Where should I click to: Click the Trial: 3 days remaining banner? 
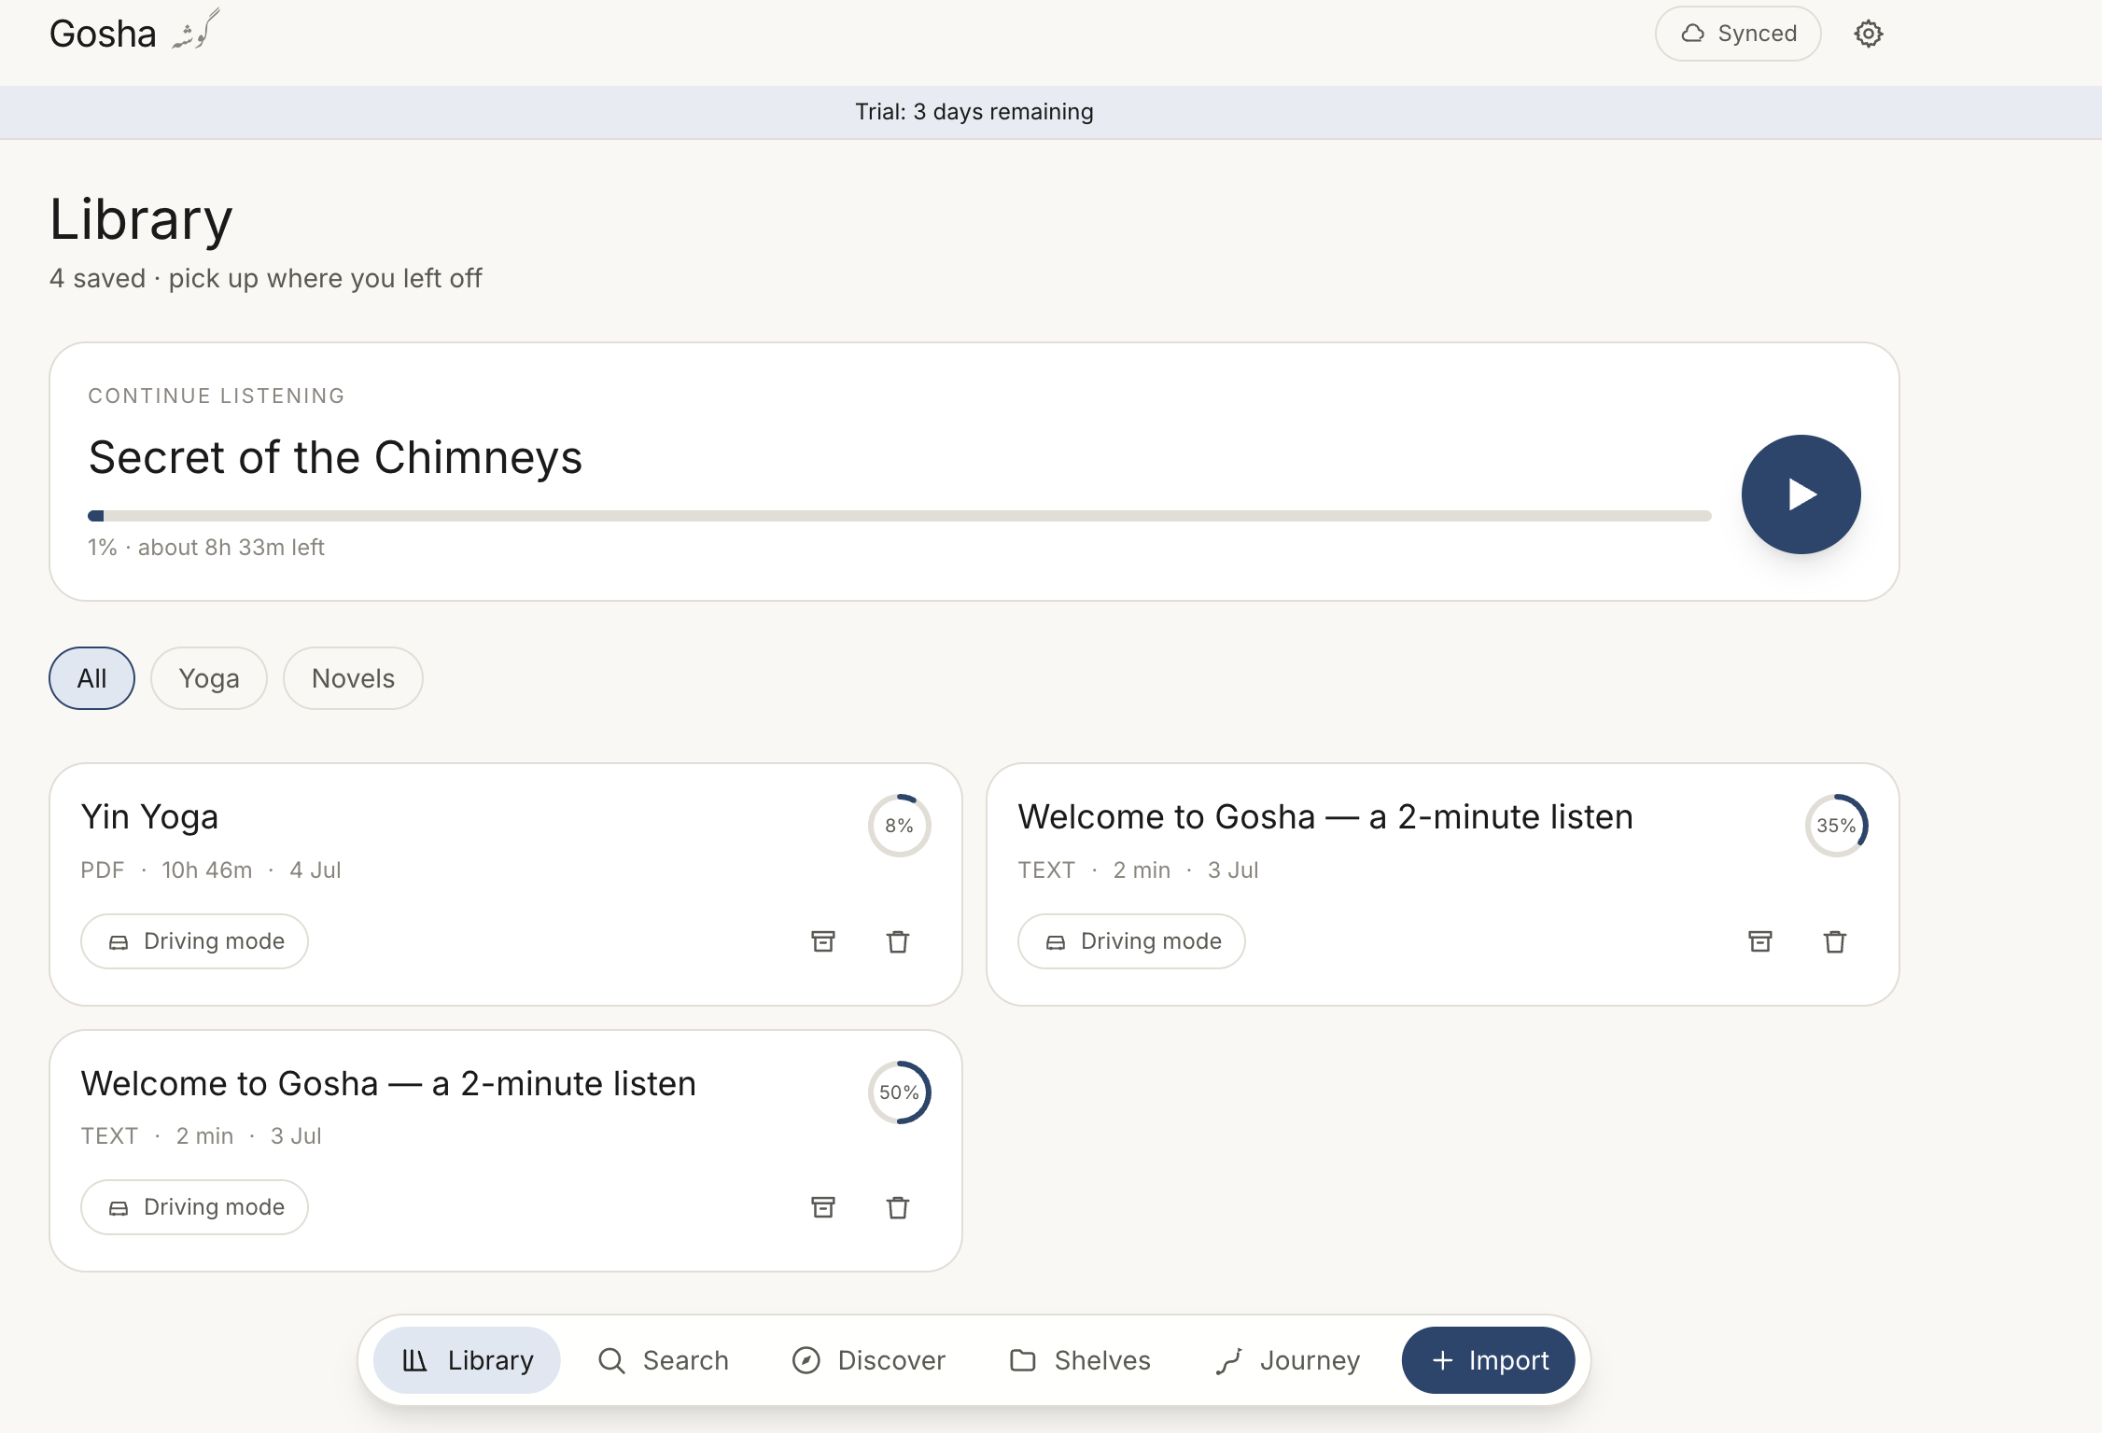1051,112
